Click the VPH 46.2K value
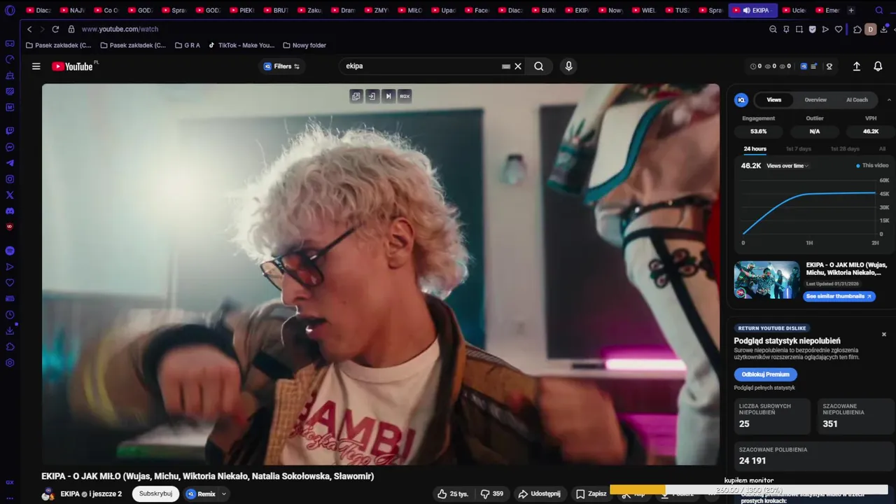 click(x=871, y=132)
